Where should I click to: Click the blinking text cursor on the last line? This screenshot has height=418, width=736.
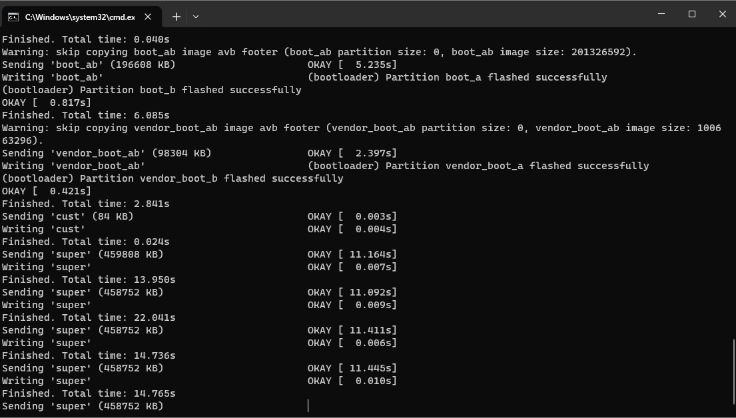[308, 406]
